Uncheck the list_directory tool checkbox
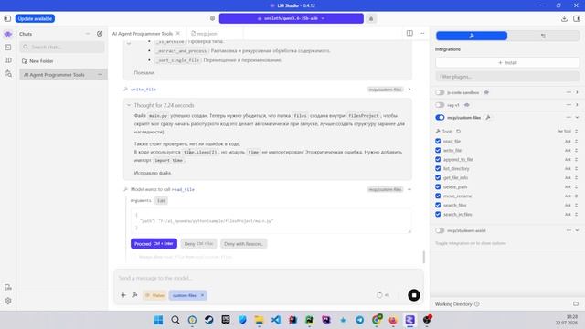This screenshot has width=585, height=329. point(438,168)
